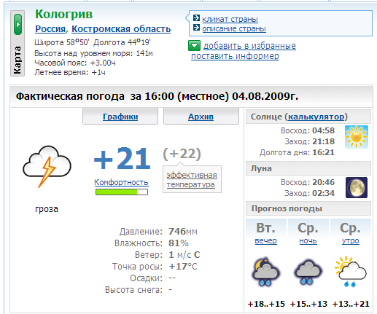Click the +15..+13 forecast temperature

coord(308,304)
